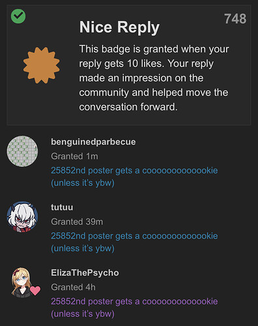The height and width of the screenshot is (326, 258).
Task: Open cookie topic link under benguinedparbecue
Action: click(134, 177)
